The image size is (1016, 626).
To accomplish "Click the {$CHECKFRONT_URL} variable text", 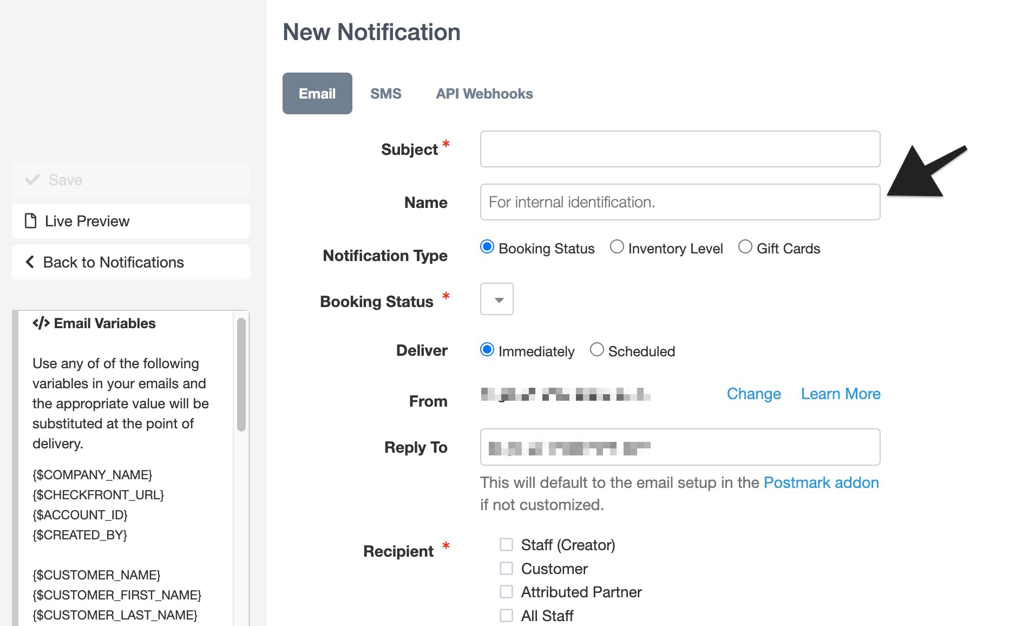I will tap(99, 495).
